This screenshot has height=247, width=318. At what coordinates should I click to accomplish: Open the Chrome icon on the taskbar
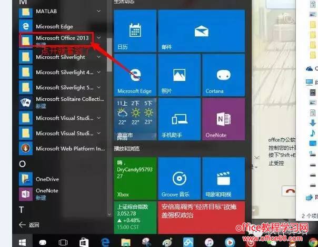tap(313, 242)
